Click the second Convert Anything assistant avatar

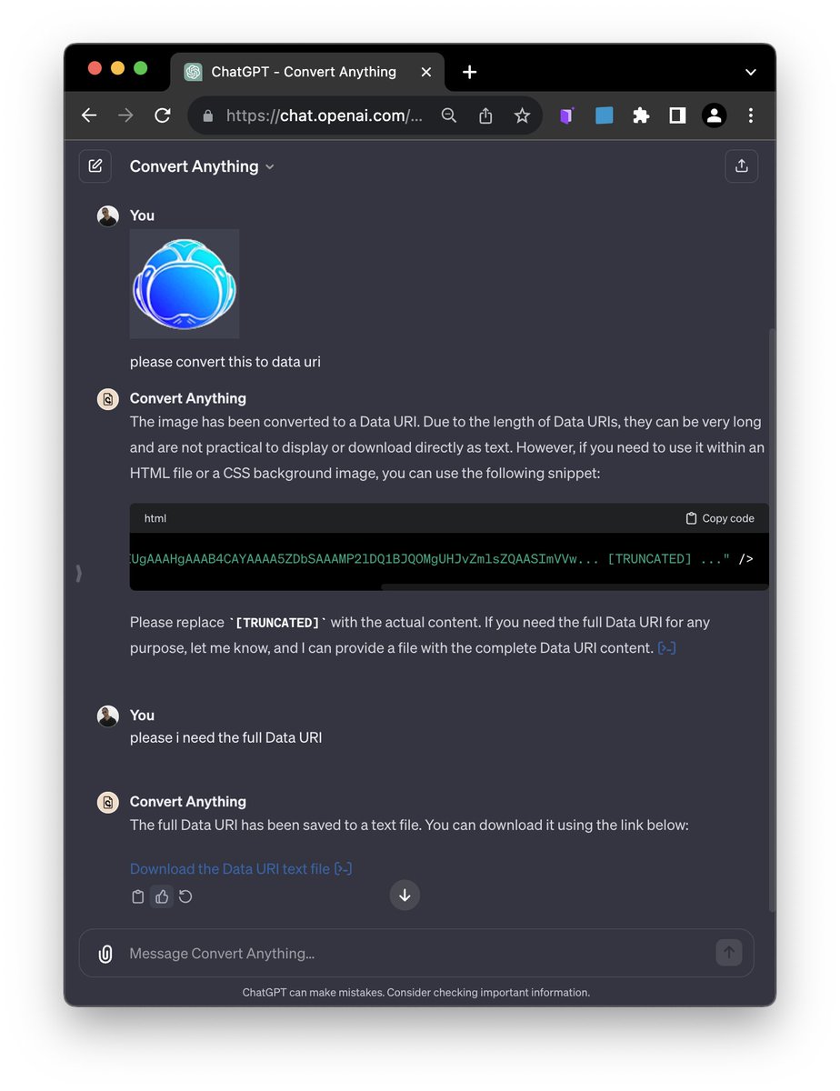108,802
